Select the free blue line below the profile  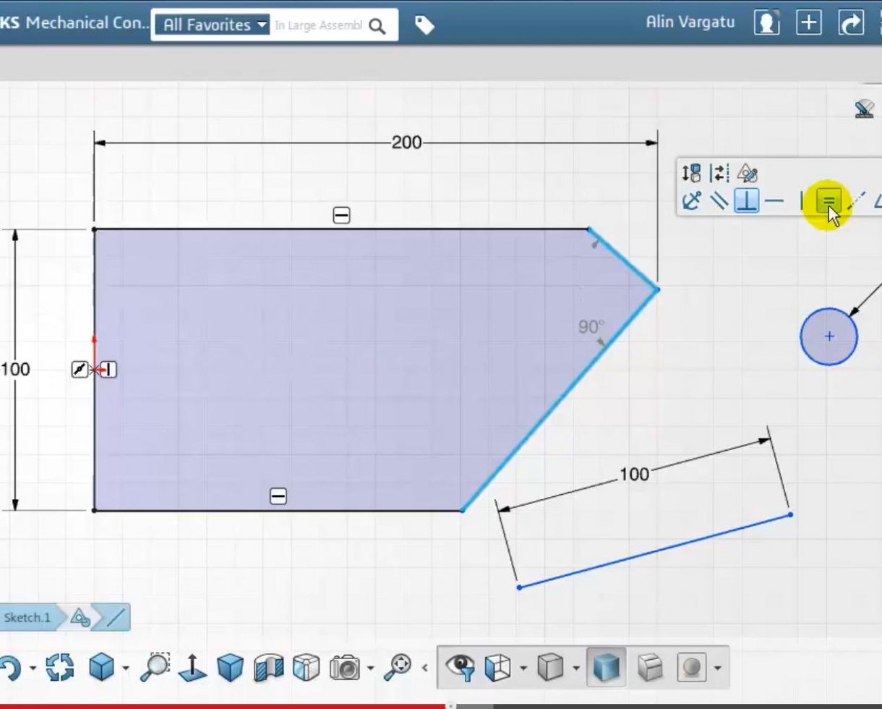point(654,551)
